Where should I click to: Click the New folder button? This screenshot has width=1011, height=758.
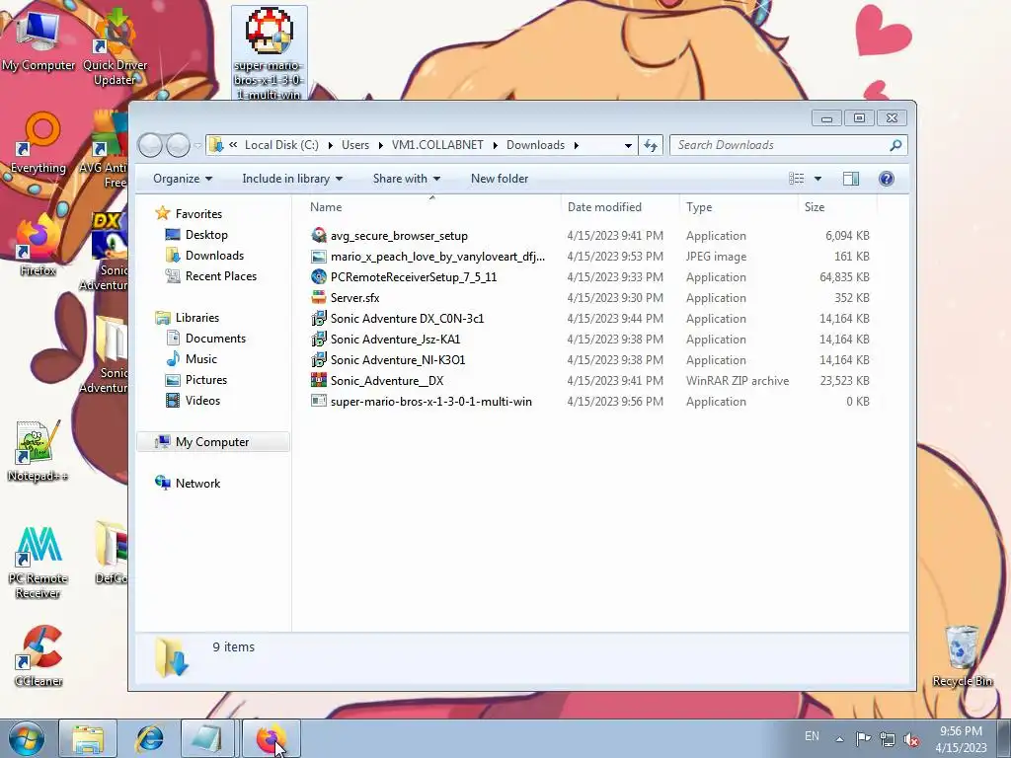tap(499, 179)
